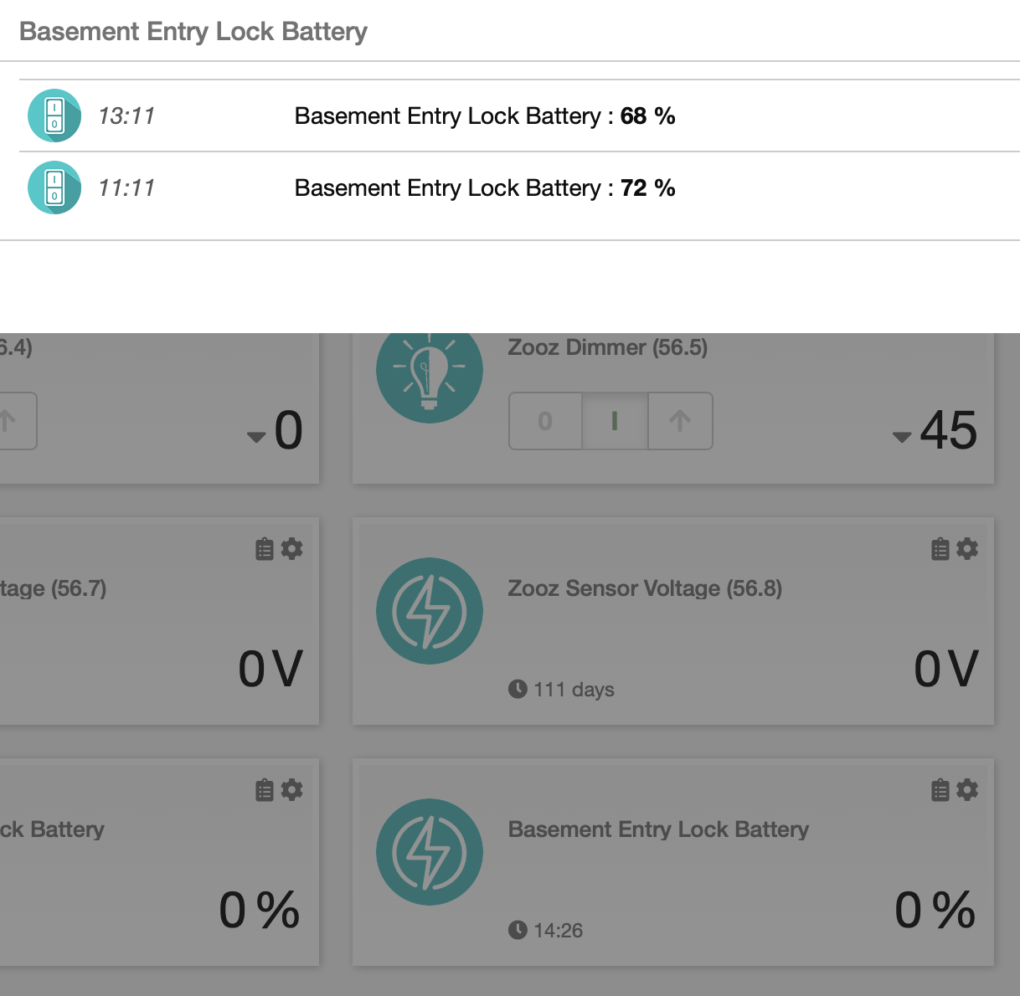1020x996 pixels.
Task: Turn the Zooz Dimmer on with the I button
Action: [x=615, y=421]
